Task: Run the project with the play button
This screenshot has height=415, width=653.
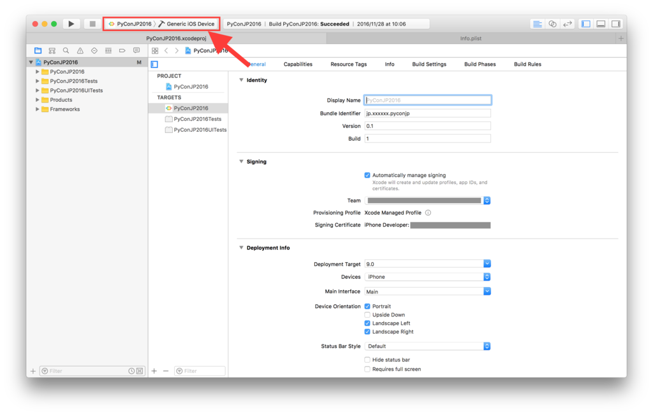Action: (71, 24)
